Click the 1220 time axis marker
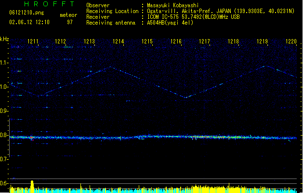The image size is (303, 193). pos(291,41)
